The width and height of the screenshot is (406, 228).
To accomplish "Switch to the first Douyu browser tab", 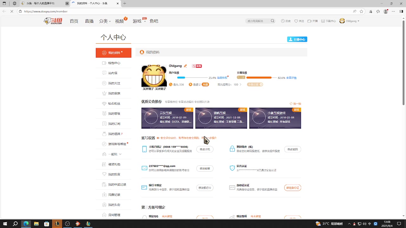I will [x=44, y=3].
